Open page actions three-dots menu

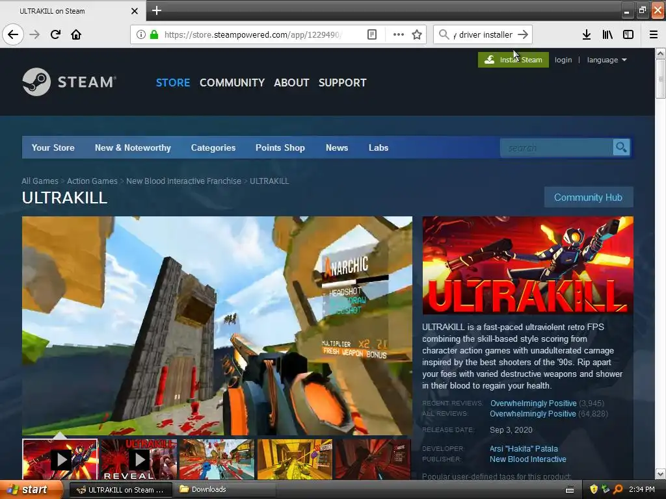coord(399,34)
